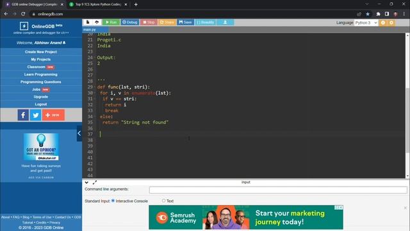Collapse the left sidebar with the arrow
Screen dimensions: 410x231
79,133
